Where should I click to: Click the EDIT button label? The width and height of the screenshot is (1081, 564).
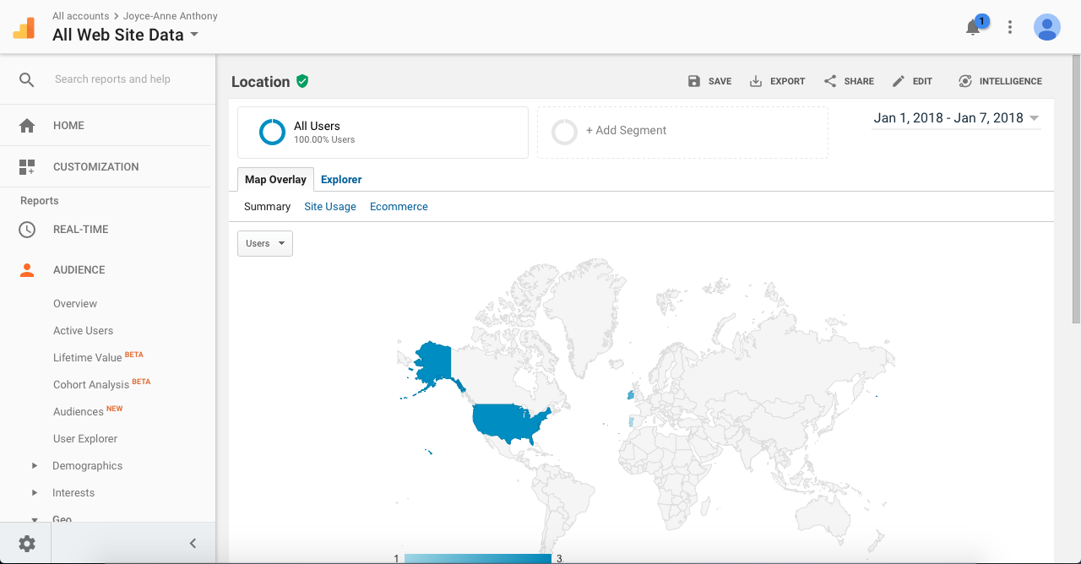pos(922,81)
